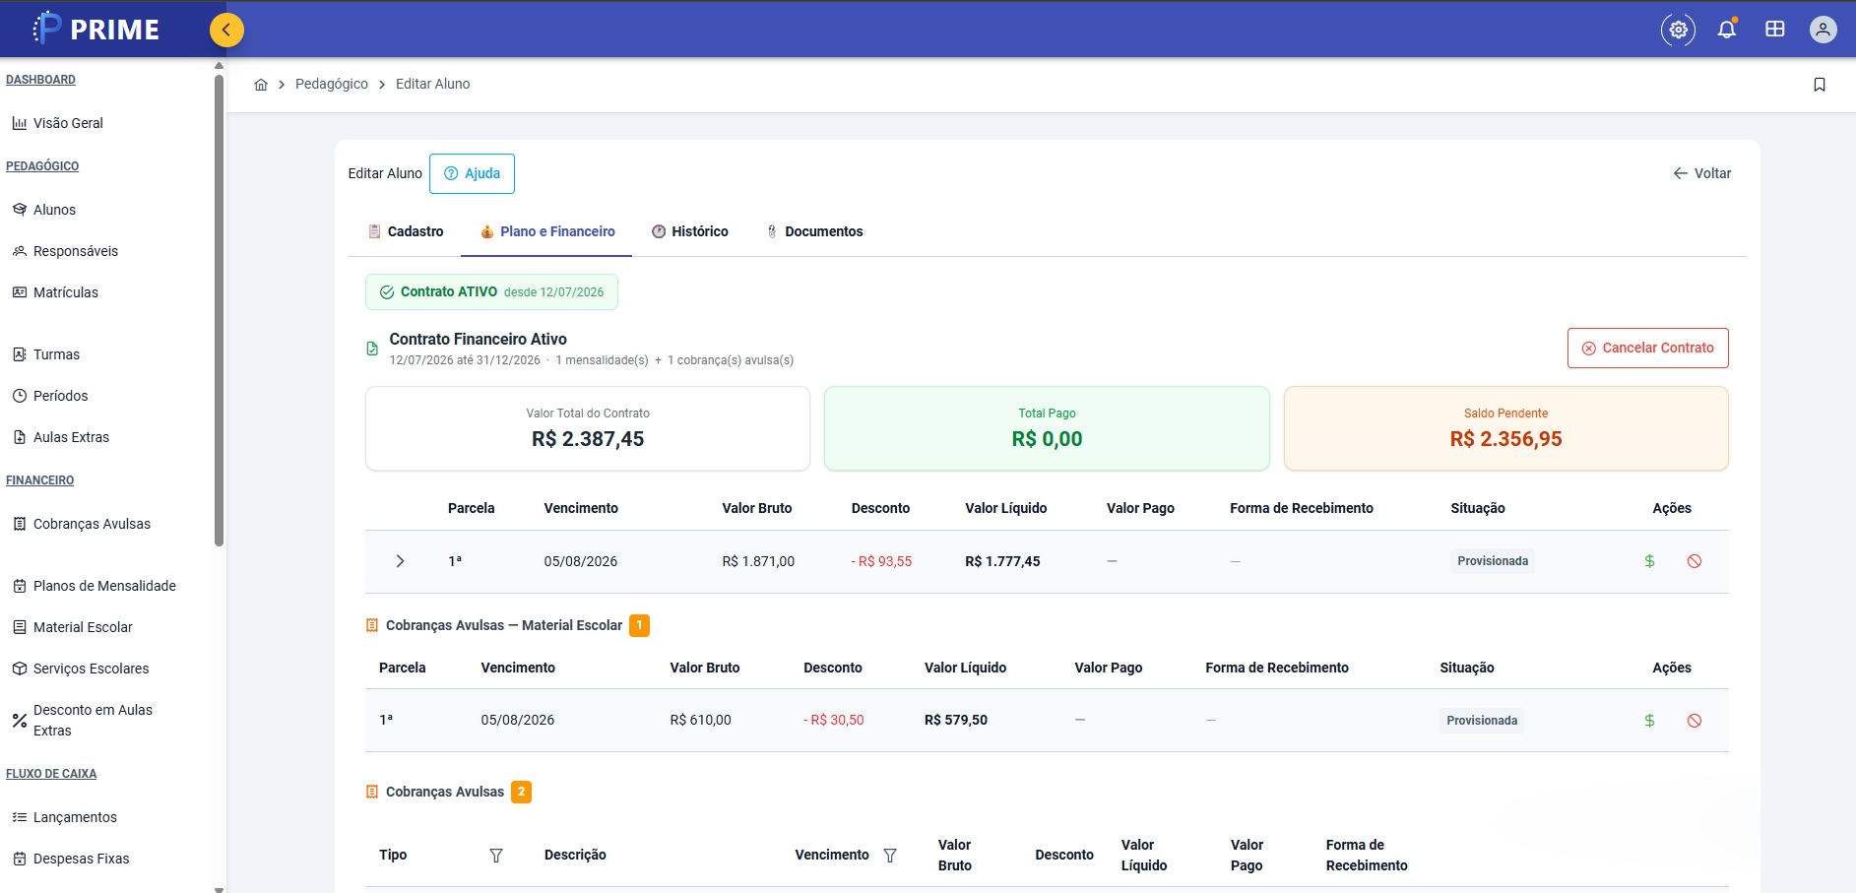Viewport: 1856px width, 893px height.
Task: Filter the Tipo column with funnel icon
Action: pos(496,856)
